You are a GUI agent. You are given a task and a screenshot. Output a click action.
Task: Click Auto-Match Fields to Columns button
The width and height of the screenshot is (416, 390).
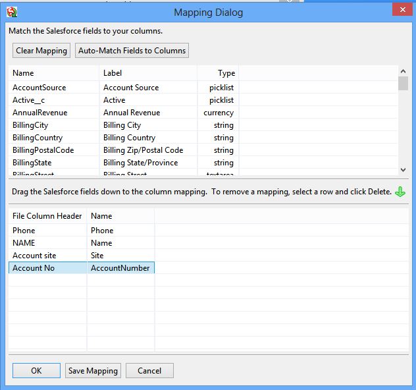click(x=132, y=51)
